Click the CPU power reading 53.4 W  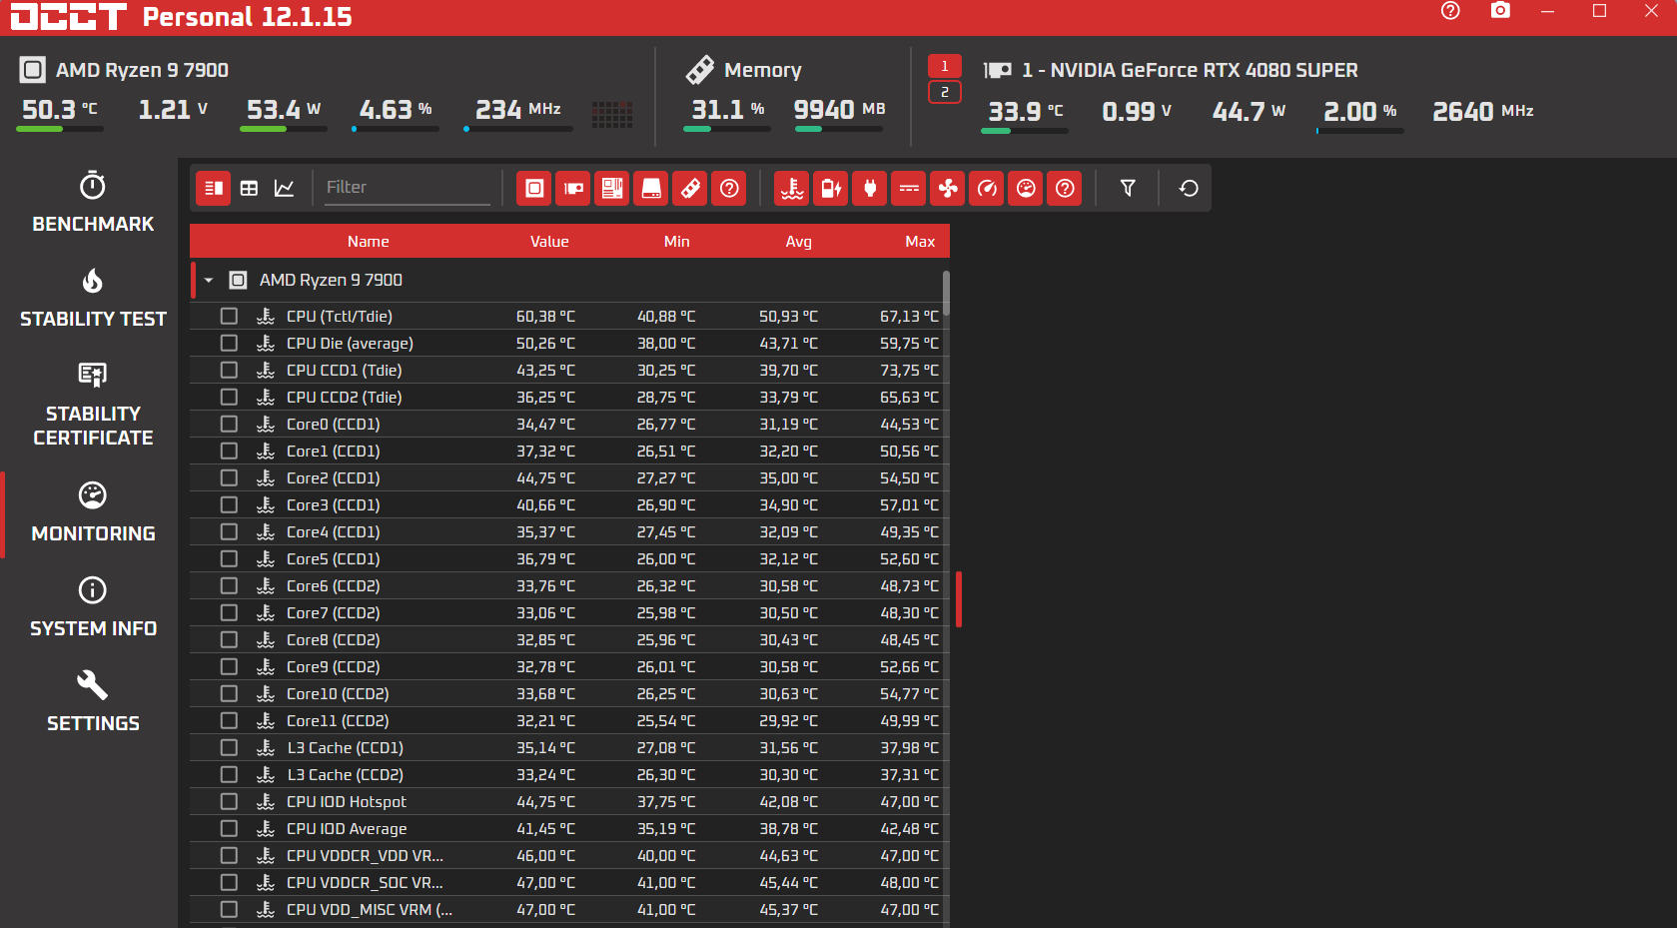point(284,109)
